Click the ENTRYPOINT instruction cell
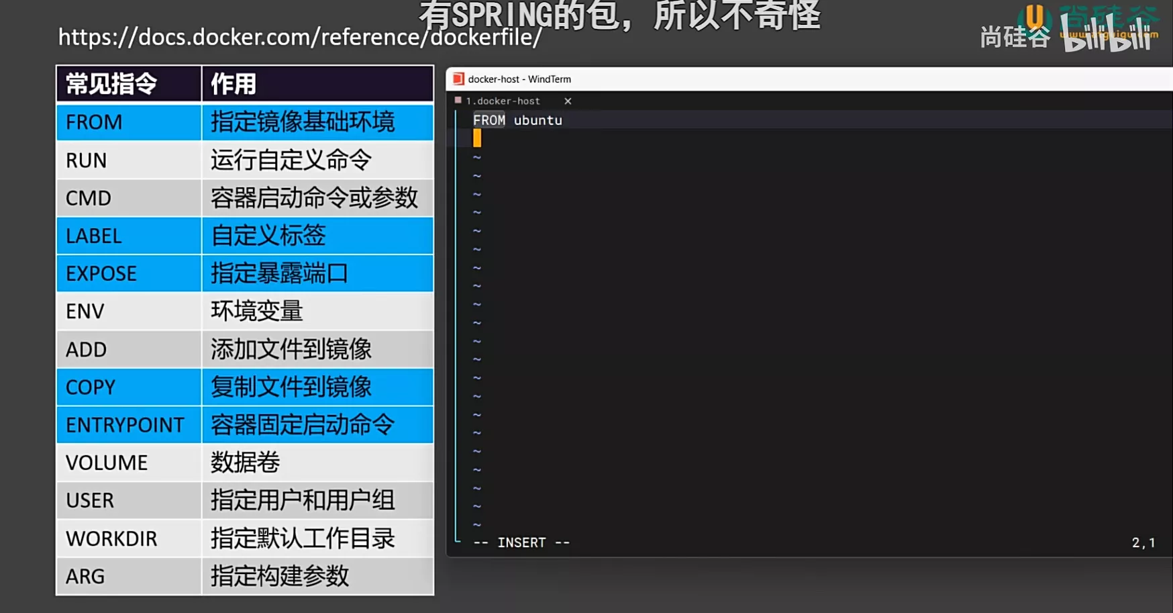Viewport: 1173px width, 613px height. coord(129,425)
